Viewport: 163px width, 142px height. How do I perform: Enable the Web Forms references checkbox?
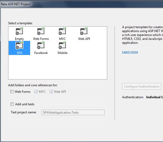coord(12,91)
